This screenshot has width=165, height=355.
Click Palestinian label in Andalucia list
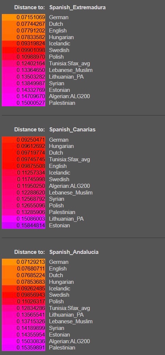point(62,348)
